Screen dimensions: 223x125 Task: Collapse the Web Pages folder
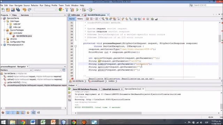coord(5,21)
